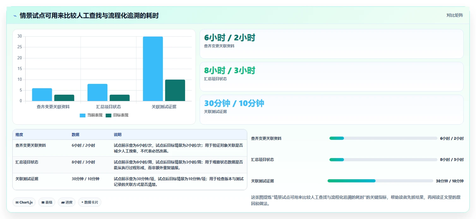
Task: Open the 对比矩阵 label in header
Action: point(455,15)
